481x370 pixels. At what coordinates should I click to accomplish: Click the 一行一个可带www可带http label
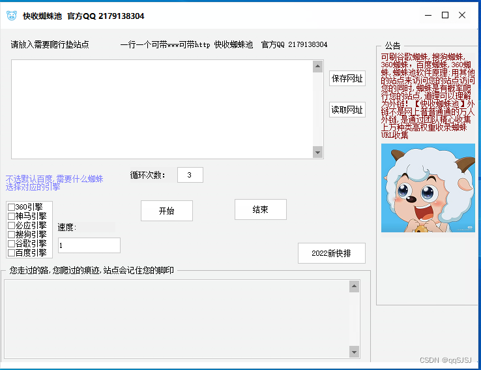pyautogui.click(x=166, y=45)
